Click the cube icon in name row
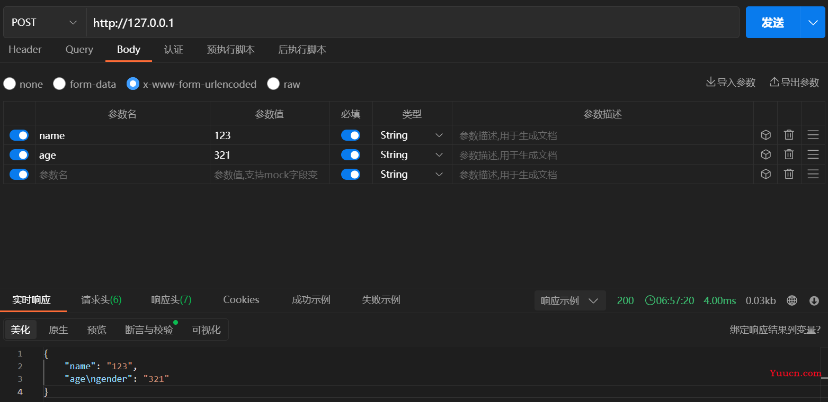This screenshot has height=402, width=828. pos(765,135)
